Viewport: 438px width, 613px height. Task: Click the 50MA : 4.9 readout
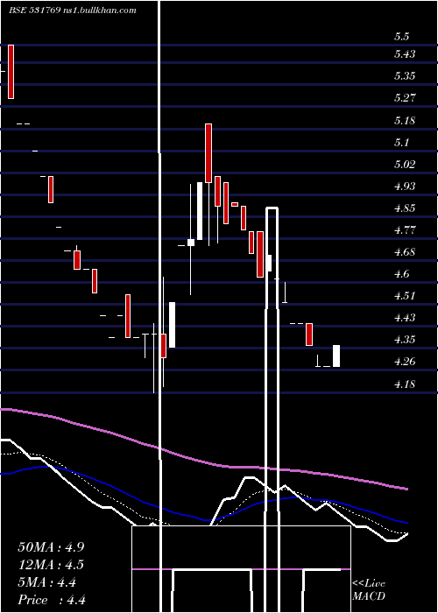point(51,547)
